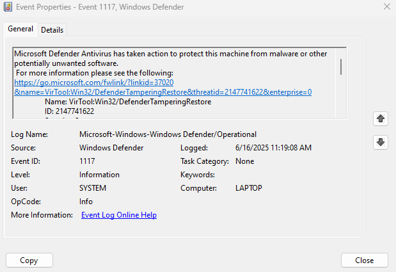The height and width of the screenshot is (272, 396).
Task: Click the Computer value LAPTOP
Action: [x=249, y=188]
